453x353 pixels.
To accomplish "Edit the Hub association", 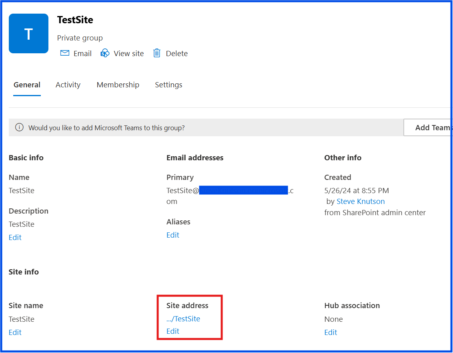I will (x=331, y=333).
